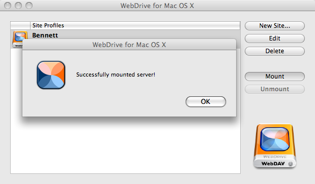
Task: Click the greyed-out Unmount button
Action: click(275, 89)
